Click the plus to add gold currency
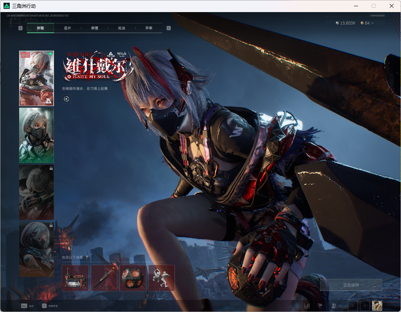Image resolution: width=401 pixels, height=312 pixels. click(372, 23)
